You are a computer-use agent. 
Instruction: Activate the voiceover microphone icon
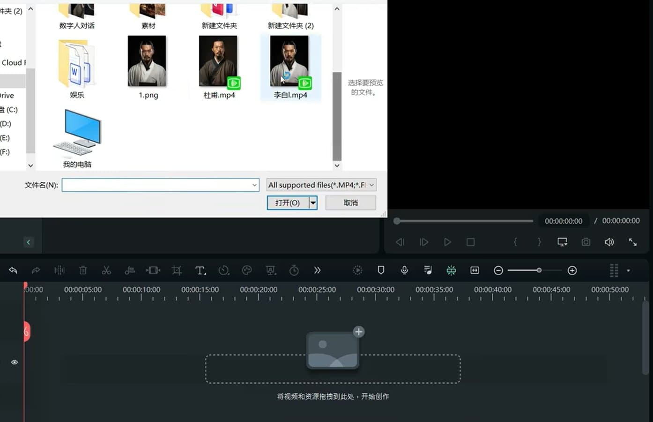pyautogui.click(x=404, y=270)
